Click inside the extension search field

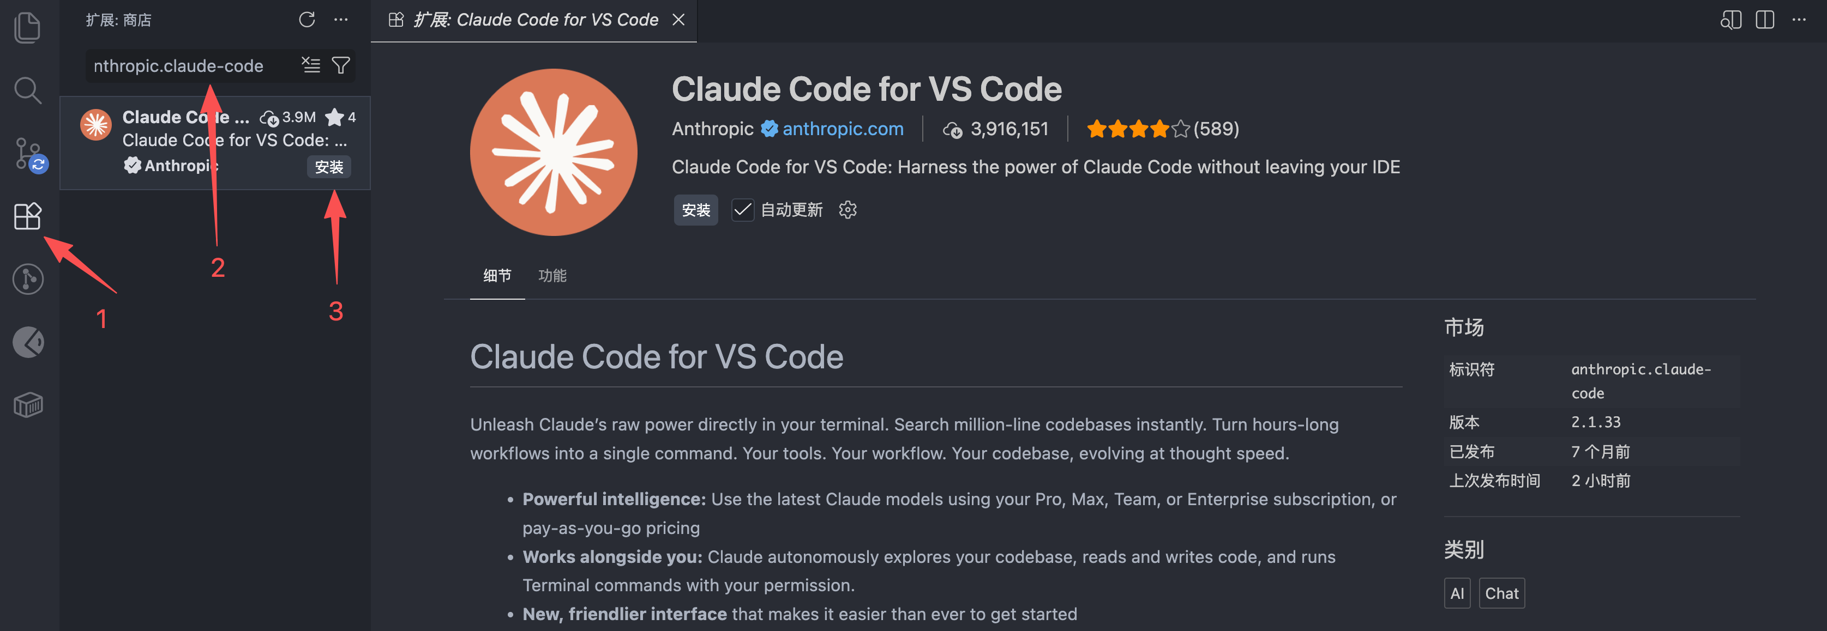pyautogui.click(x=191, y=66)
